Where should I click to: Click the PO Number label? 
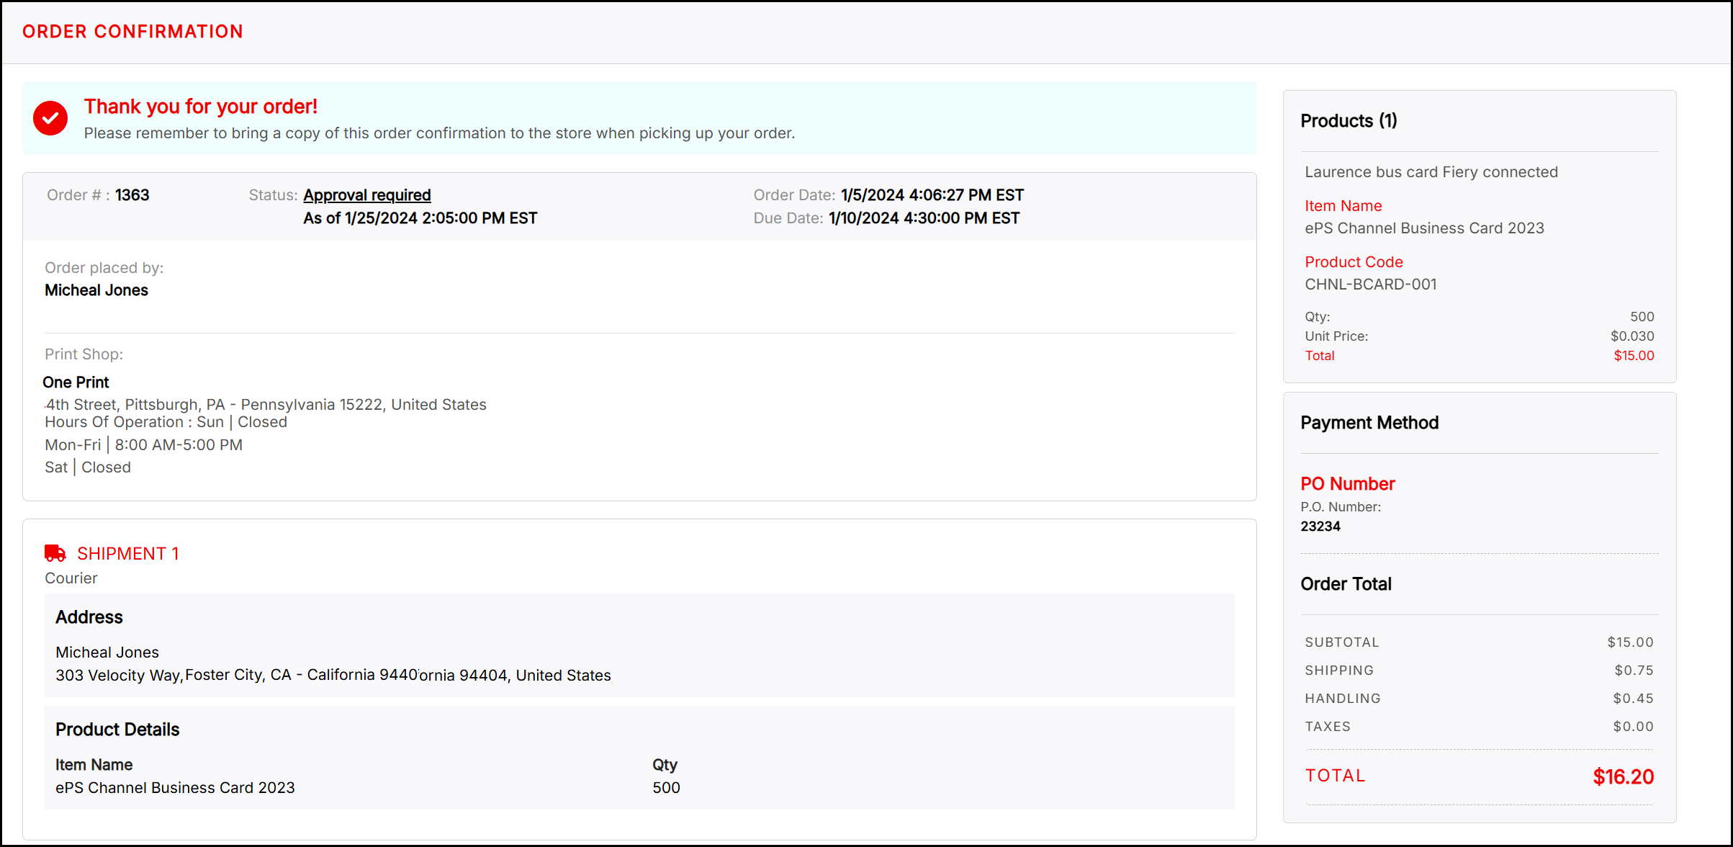tap(1347, 484)
